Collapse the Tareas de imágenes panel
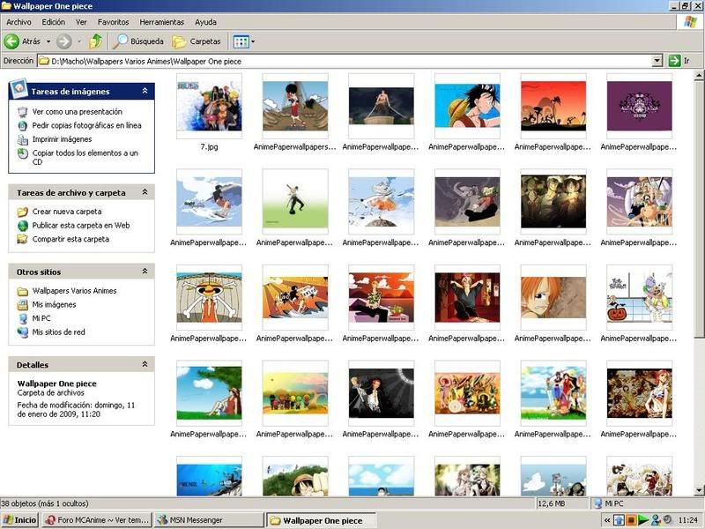The width and height of the screenshot is (705, 529). coord(145,91)
